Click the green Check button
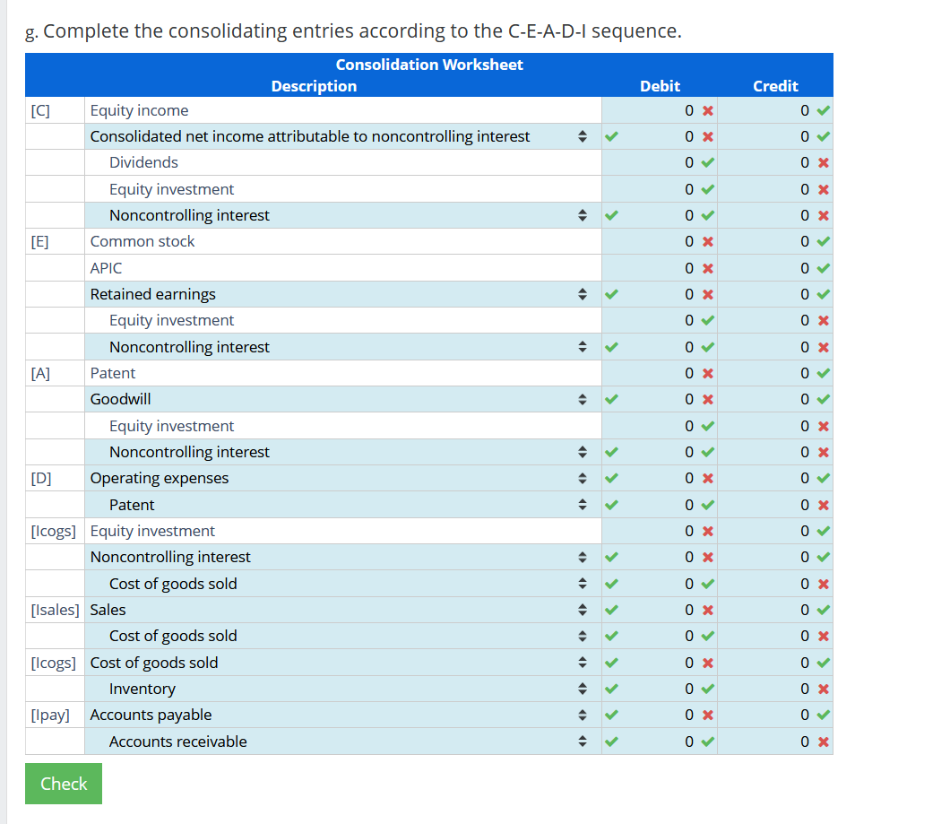The height and width of the screenshot is (824, 950). (64, 784)
